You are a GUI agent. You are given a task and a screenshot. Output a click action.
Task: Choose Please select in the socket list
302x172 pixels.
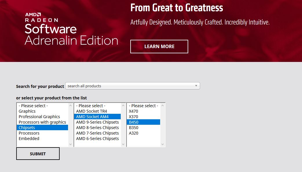point(98,106)
